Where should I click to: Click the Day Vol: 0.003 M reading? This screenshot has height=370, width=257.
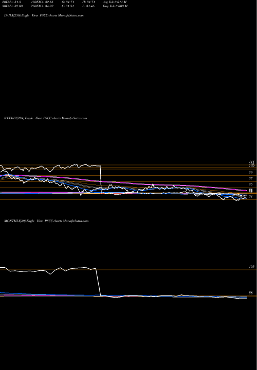point(115,6)
